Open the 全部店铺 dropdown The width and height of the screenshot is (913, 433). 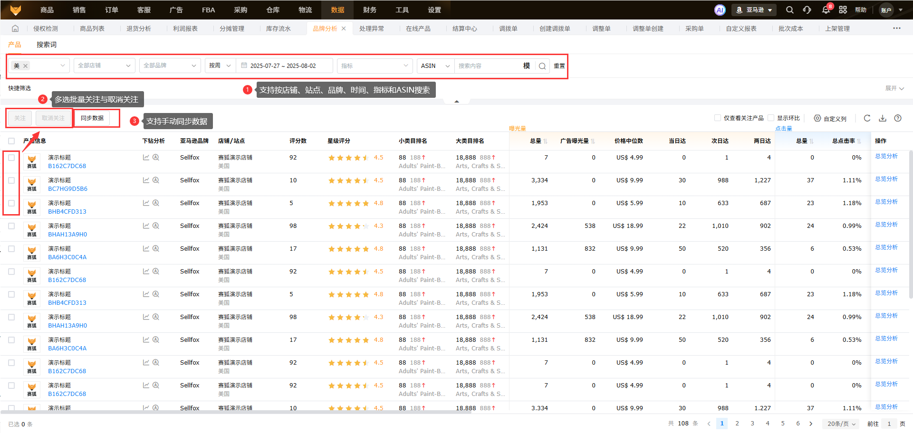click(x=104, y=66)
